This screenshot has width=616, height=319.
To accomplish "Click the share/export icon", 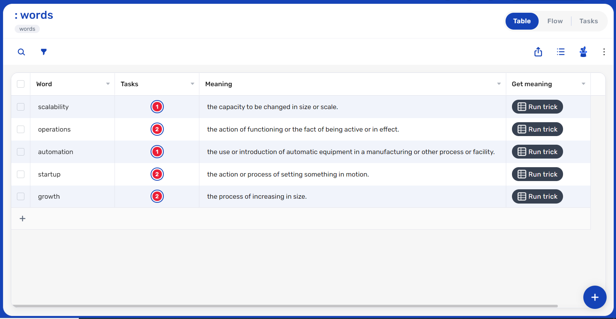I will 538,52.
